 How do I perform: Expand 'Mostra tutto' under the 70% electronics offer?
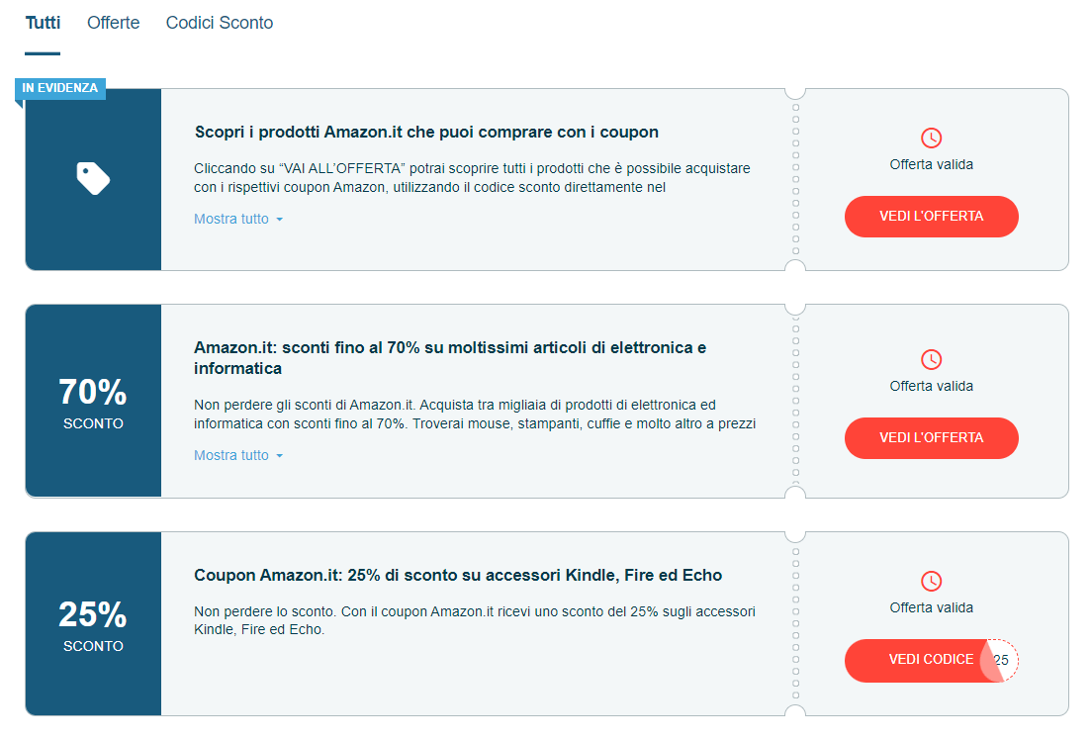pyautogui.click(x=231, y=455)
